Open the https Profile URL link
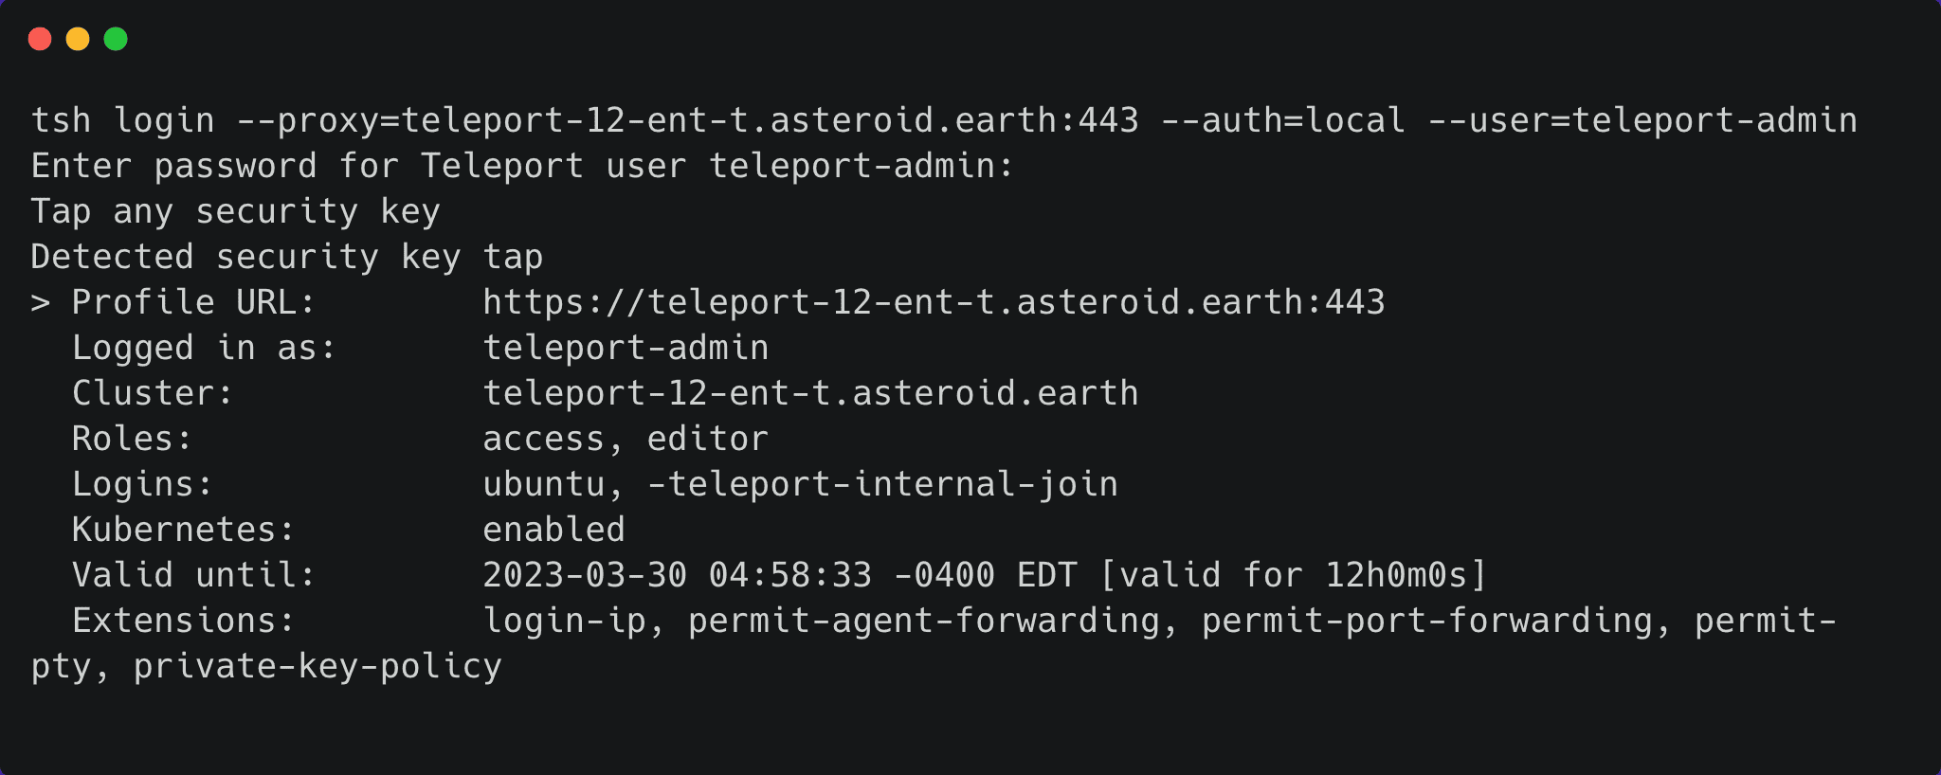Screen dimensions: 1941x775 click(934, 302)
